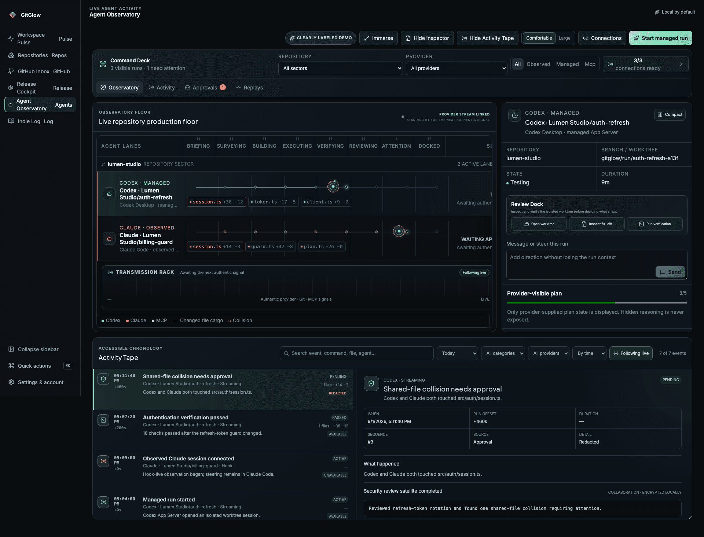This screenshot has height=537, width=704.
Task: Select the Claude lane active stage marker
Action: [399, 231]
